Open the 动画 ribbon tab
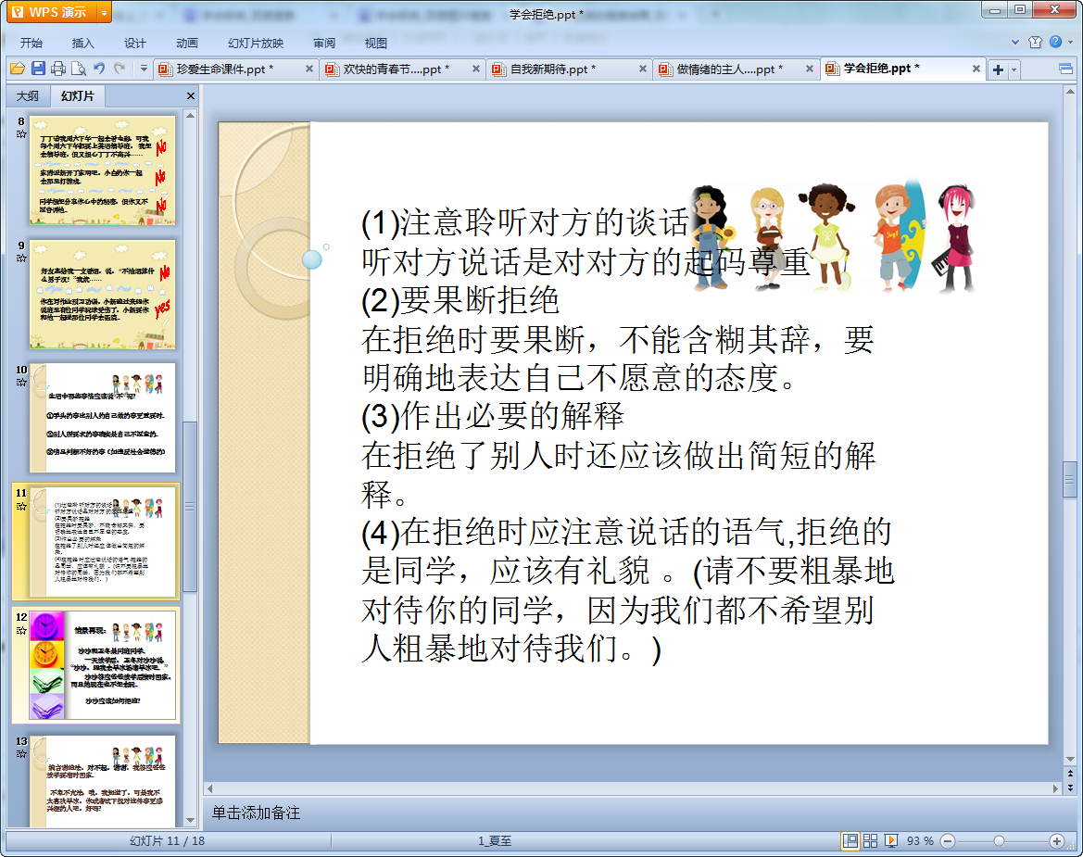Image resolution: width=1083 pixels, height=857 pixels. pyautogui.click(x=186, y=43)
